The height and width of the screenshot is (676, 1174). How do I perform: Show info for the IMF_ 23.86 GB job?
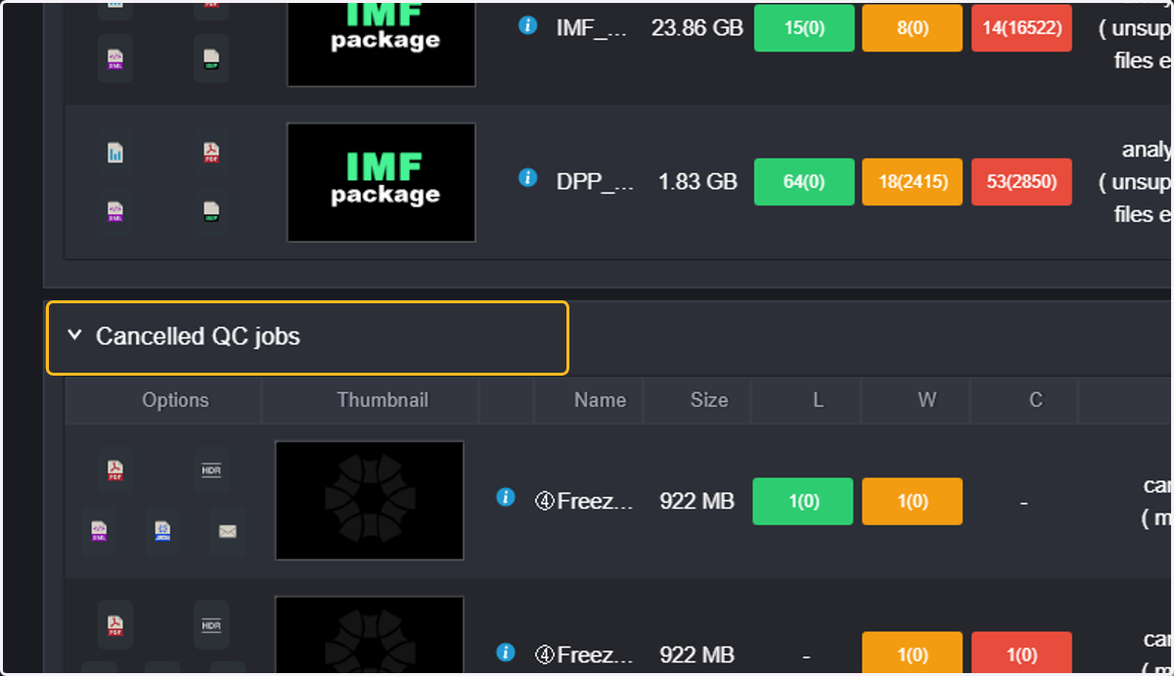coord(527,25)
